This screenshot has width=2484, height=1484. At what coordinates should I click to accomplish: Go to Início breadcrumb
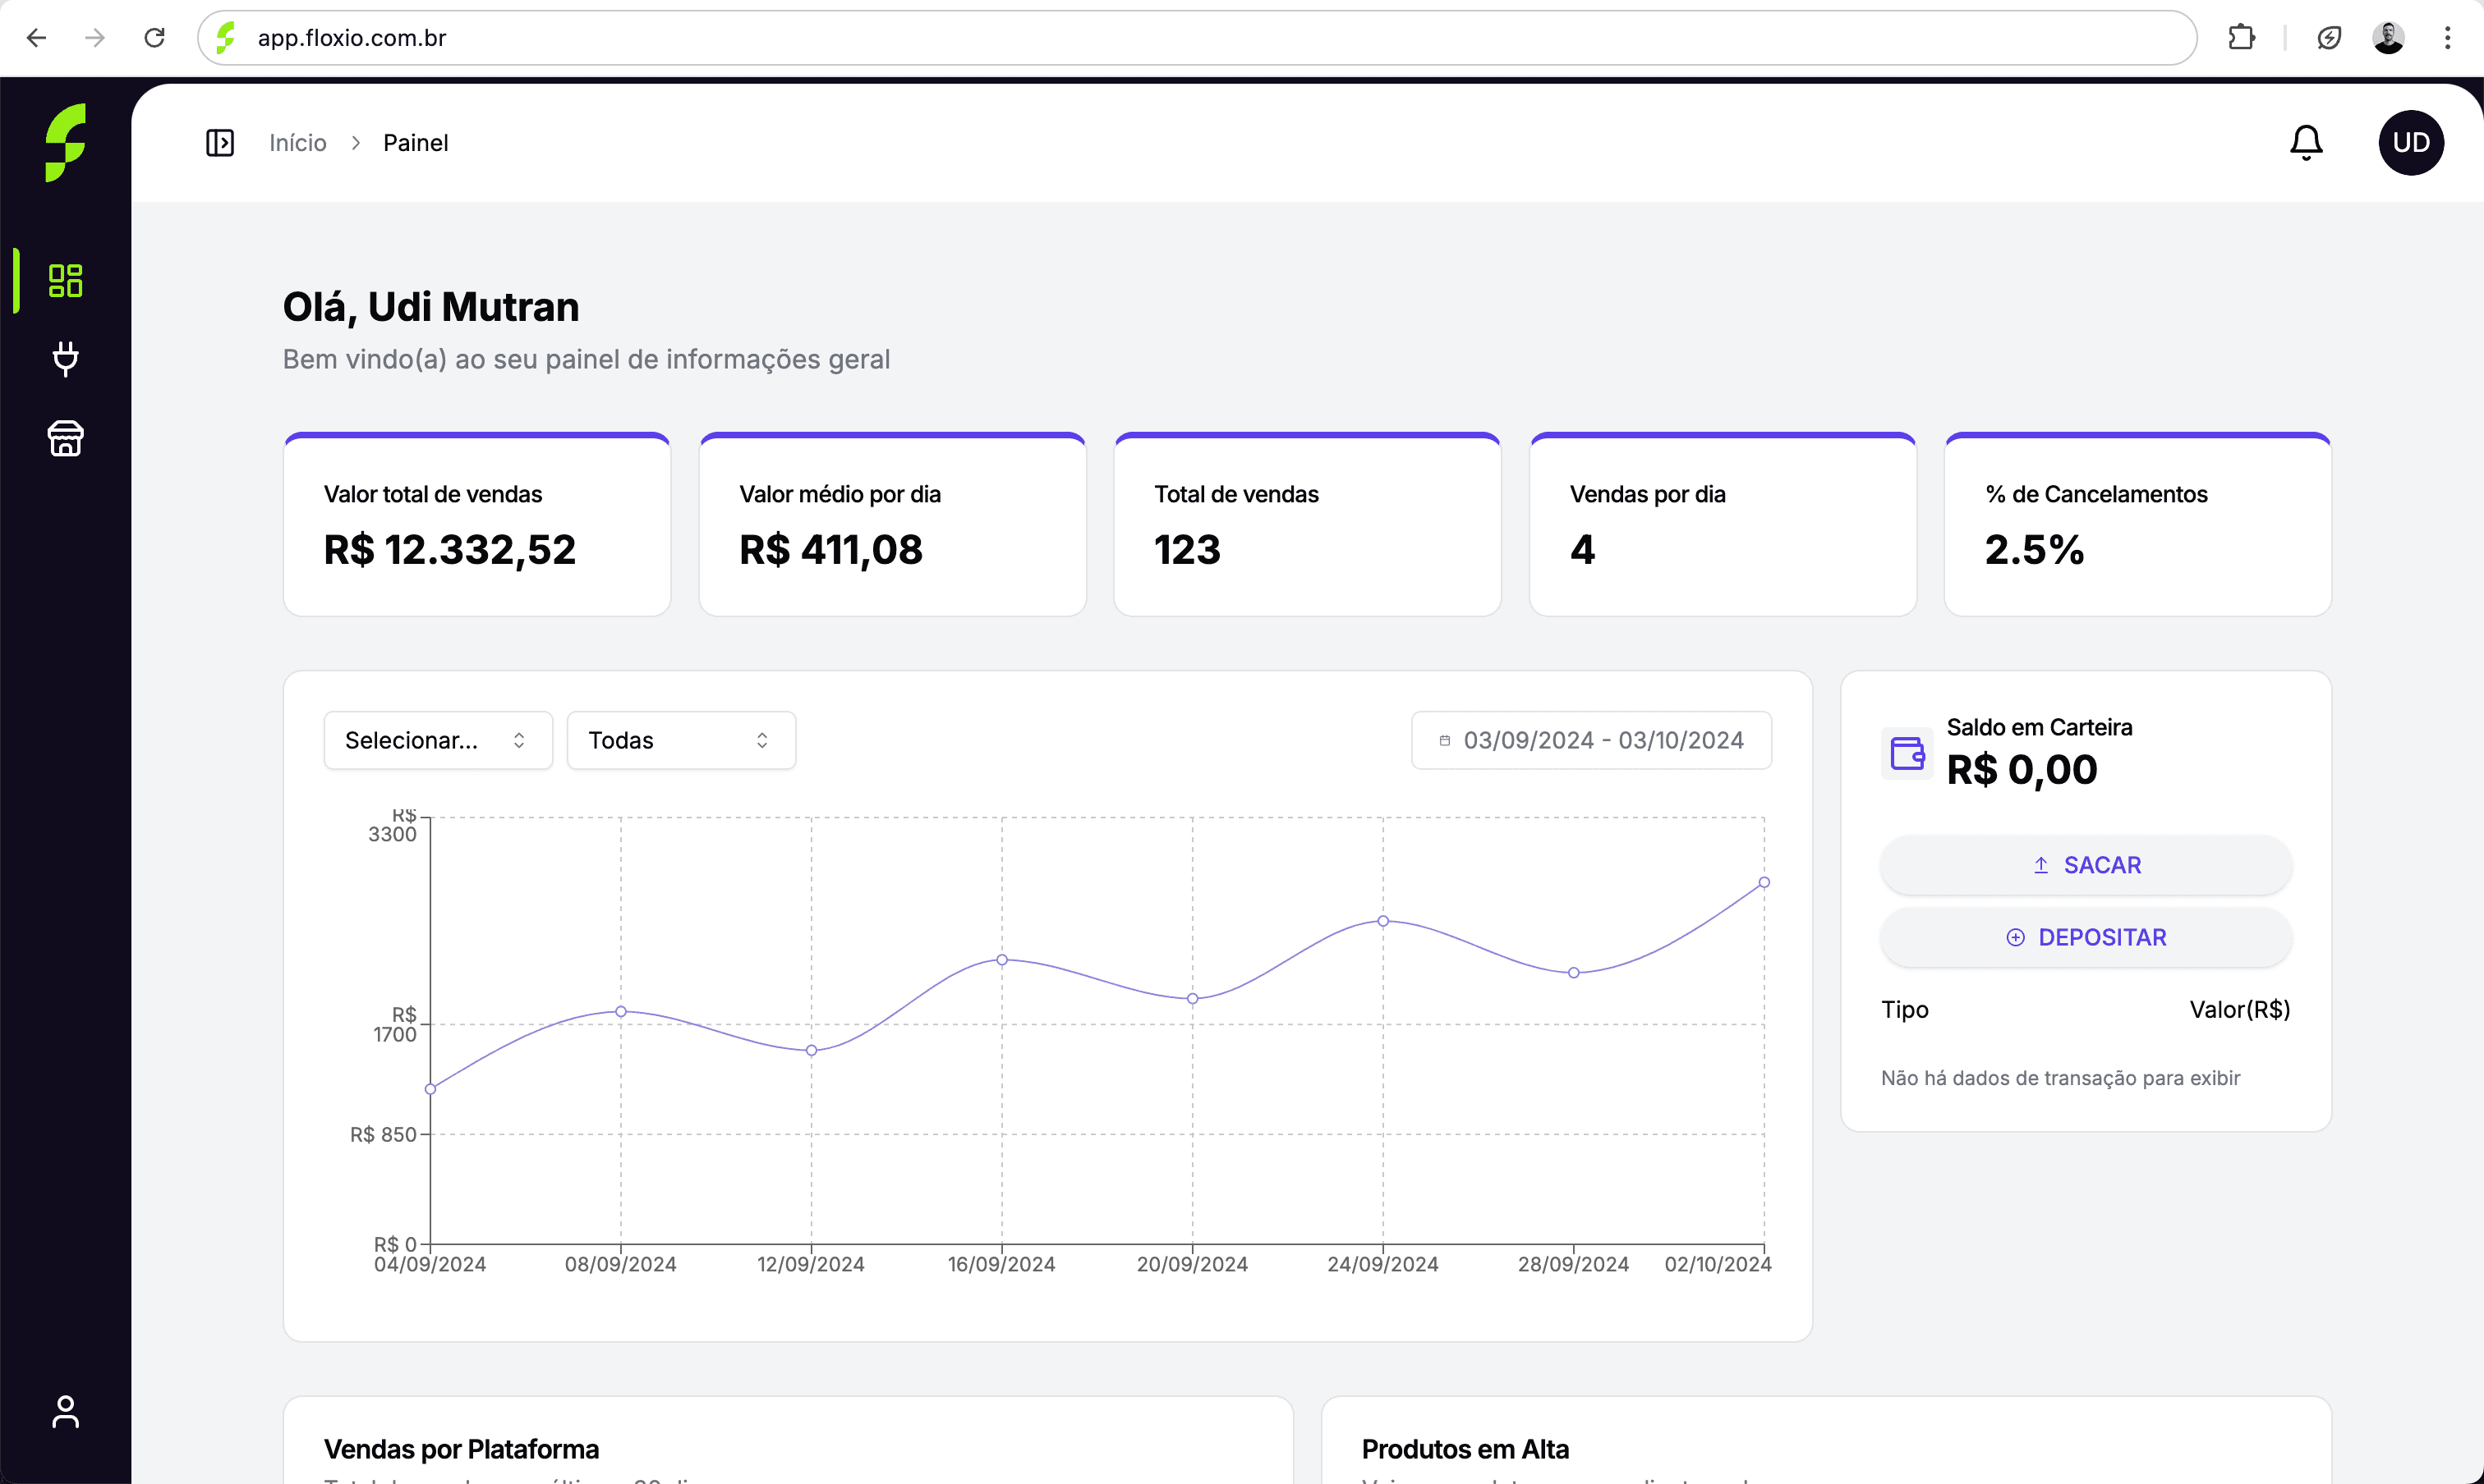[x=297, y=143]
